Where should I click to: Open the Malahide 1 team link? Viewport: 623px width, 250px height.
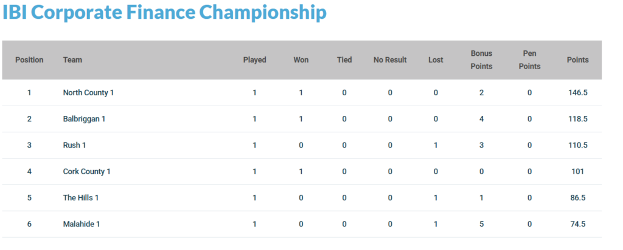pos(82,224)
